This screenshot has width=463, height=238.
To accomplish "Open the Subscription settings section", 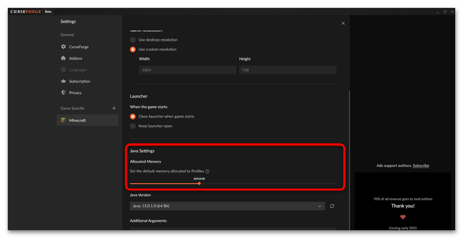I will tap(87, 81).
